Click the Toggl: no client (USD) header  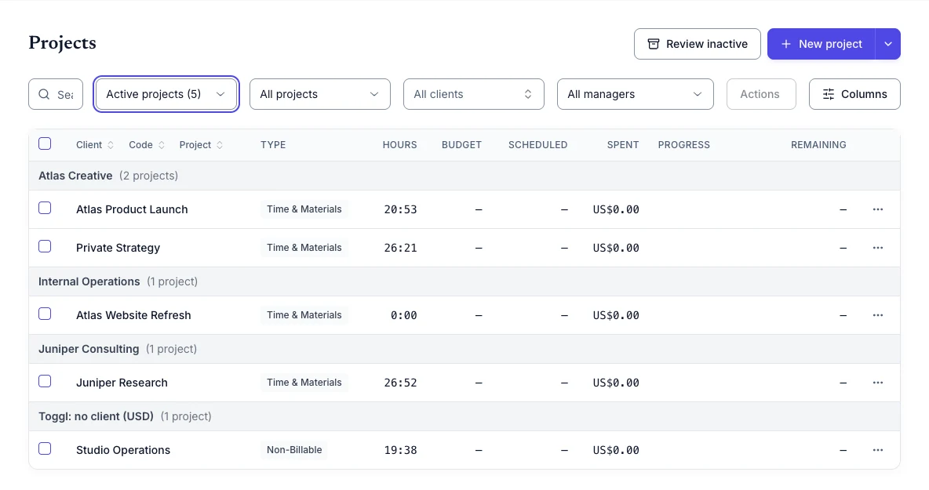tap(464, 416)
